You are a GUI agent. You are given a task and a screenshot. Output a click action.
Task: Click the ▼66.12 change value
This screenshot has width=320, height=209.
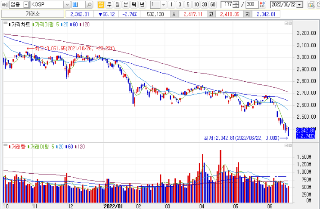coord(106,14)
